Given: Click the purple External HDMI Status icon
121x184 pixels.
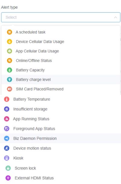Looking at the screenshot, I should point(8,178).
